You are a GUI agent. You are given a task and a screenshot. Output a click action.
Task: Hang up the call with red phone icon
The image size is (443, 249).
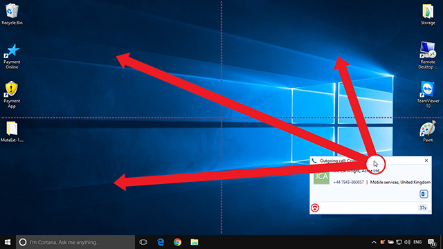(x=315, y=207)
